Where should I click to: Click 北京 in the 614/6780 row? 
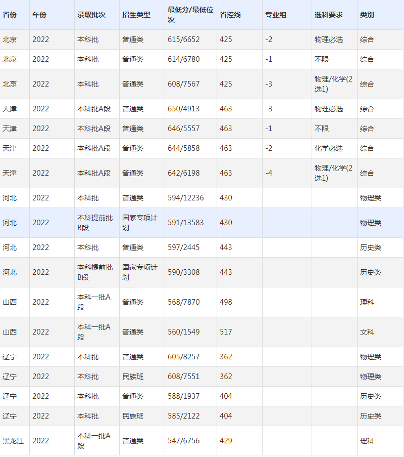coord(10,59)
